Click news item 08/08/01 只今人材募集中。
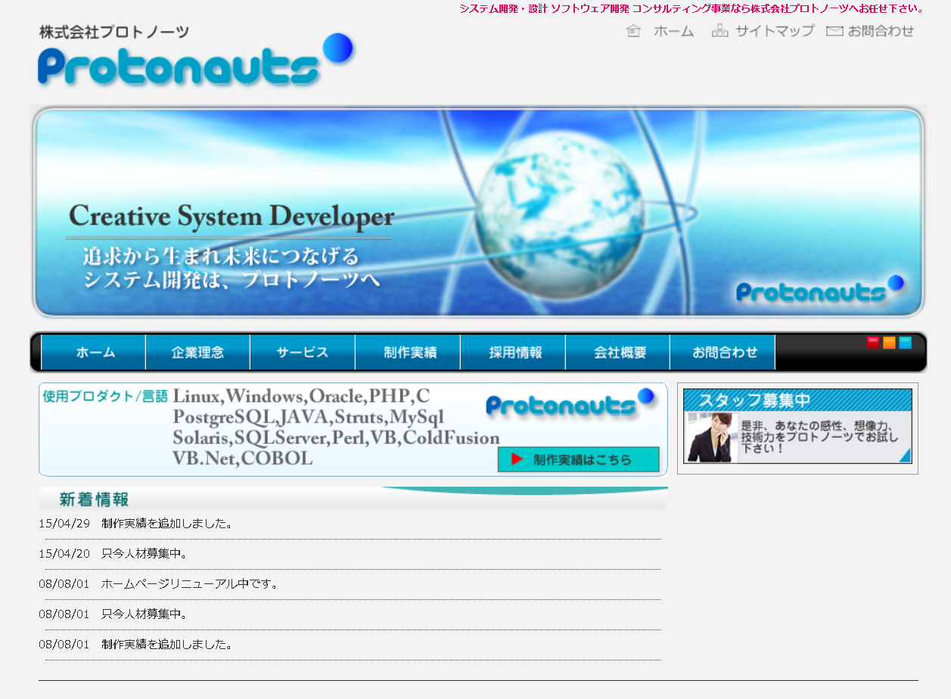 click(113, 614)
